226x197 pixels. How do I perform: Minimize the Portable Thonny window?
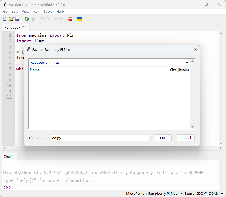194,4
